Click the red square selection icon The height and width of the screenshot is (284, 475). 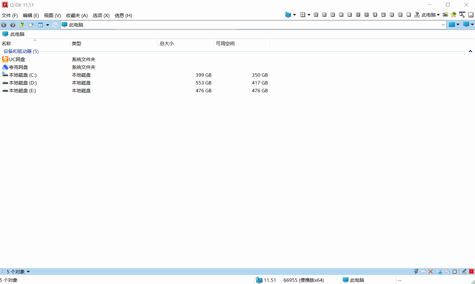471,272
